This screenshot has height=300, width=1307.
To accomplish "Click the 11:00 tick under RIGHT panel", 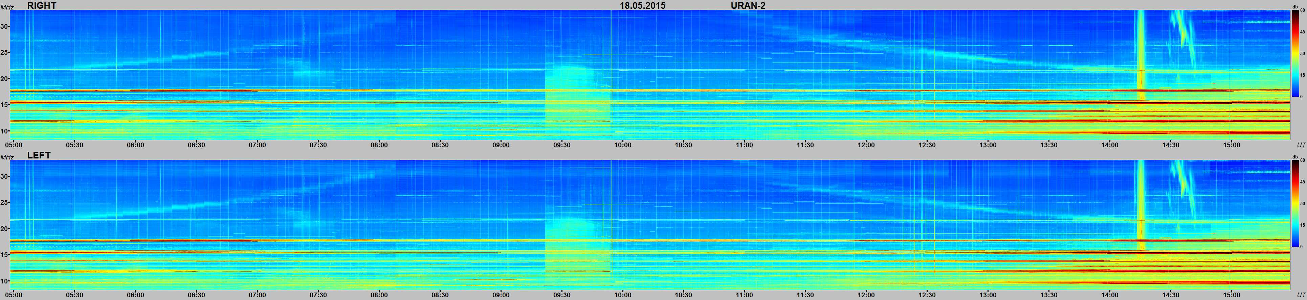I will [x=744, y=145].
